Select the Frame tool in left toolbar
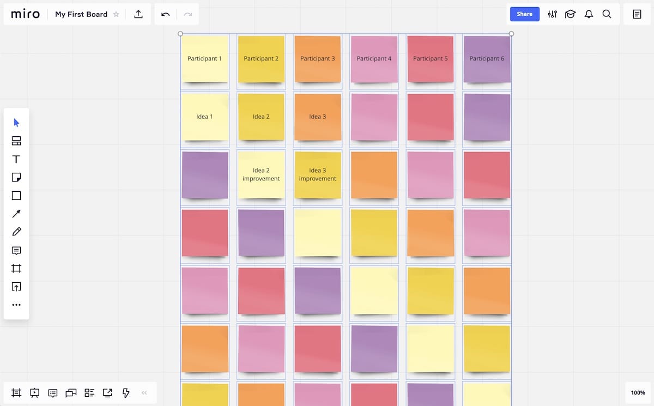This screenshot has height=406, width=654. pyautogui.click(x=16, y=269)
